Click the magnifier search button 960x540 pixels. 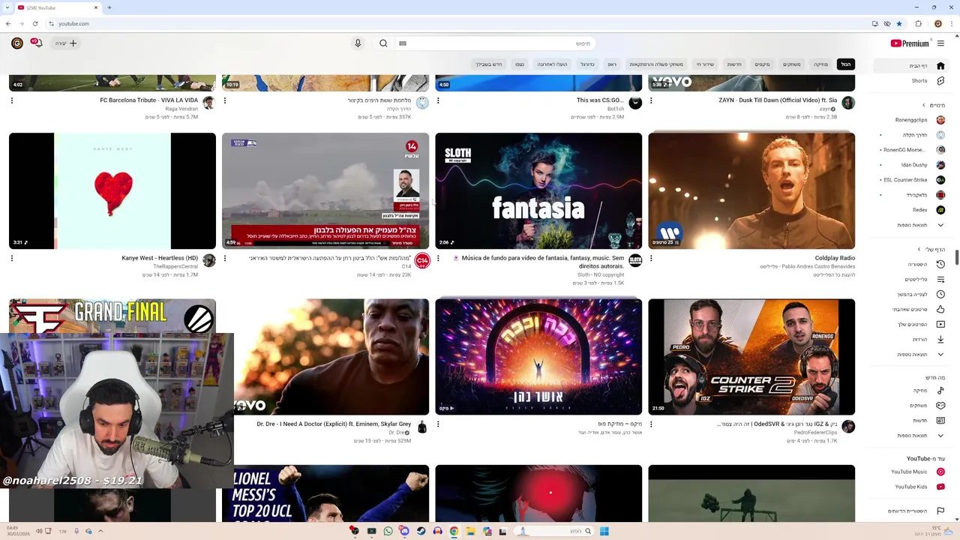click(383, 43)
